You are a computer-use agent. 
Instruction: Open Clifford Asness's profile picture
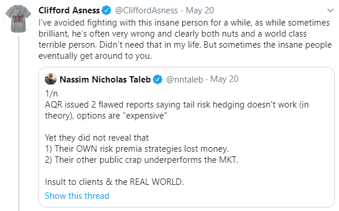pyautogui.click(x=19, y=19)
